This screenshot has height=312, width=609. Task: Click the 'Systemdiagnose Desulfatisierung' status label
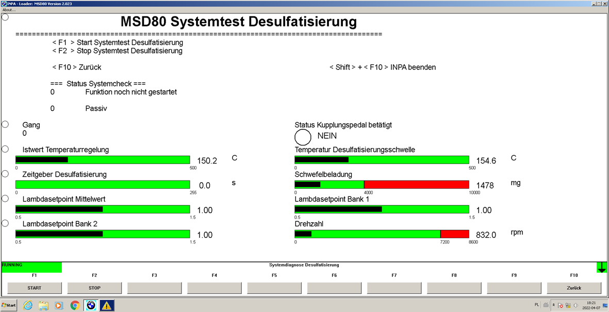tap(304, 265)
